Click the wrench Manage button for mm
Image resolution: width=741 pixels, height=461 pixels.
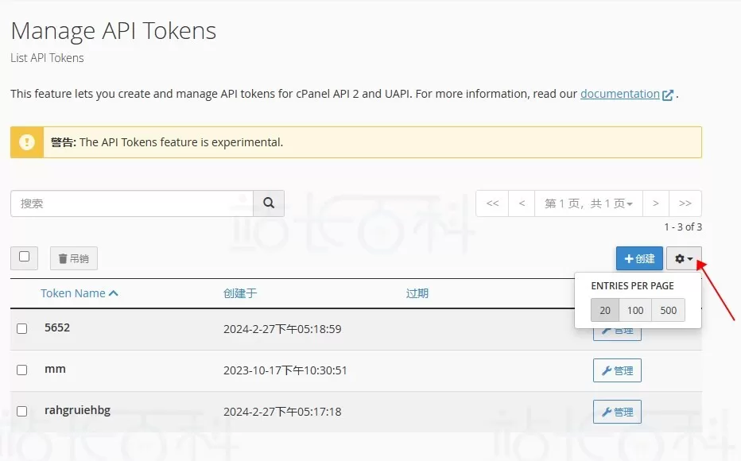coord(617,370)
